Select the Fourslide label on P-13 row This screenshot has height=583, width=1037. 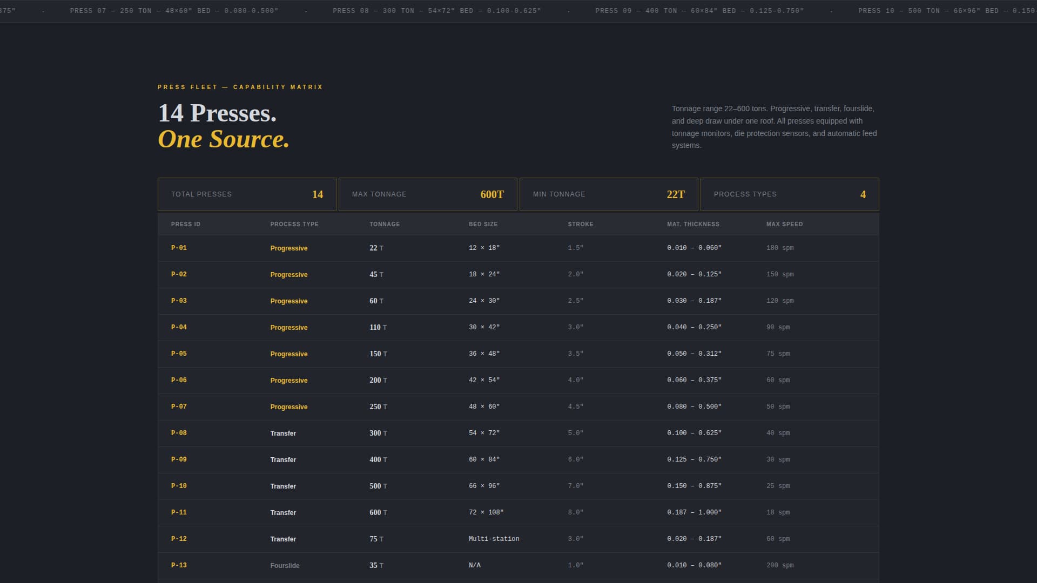[x=285, y=565]
